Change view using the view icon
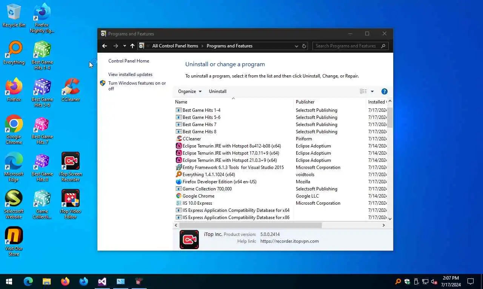Screen dimensions: 483x289 coord(363,91)
